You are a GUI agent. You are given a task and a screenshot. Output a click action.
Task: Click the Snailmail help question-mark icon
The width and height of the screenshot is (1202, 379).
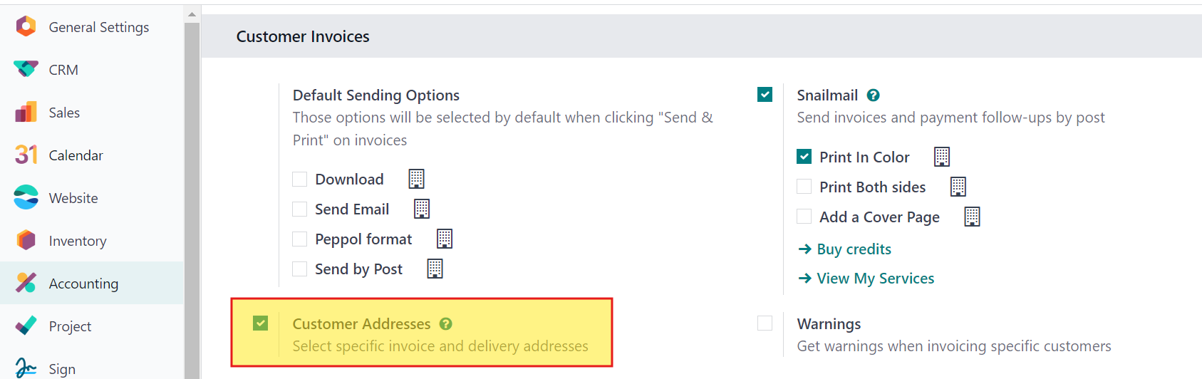873,95
